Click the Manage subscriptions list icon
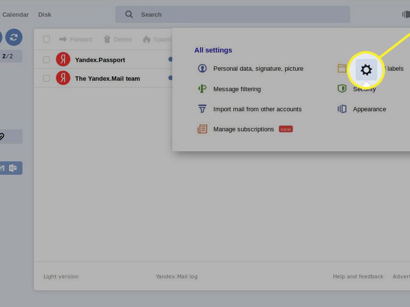Viewport: 410px width, 307px height. (202, 129)
